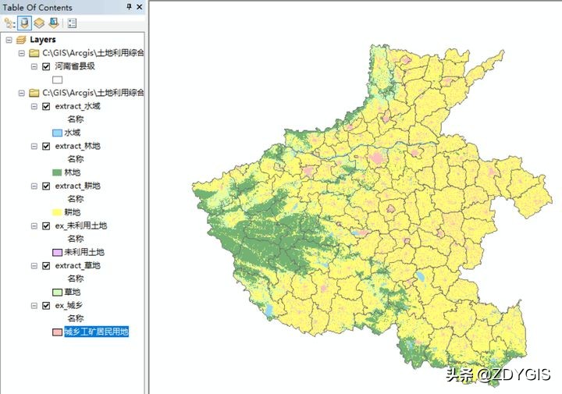The height and width of the screenshot is (394, 562).
Task: Click the Layers data frame icon
Action: pos(21,39)
